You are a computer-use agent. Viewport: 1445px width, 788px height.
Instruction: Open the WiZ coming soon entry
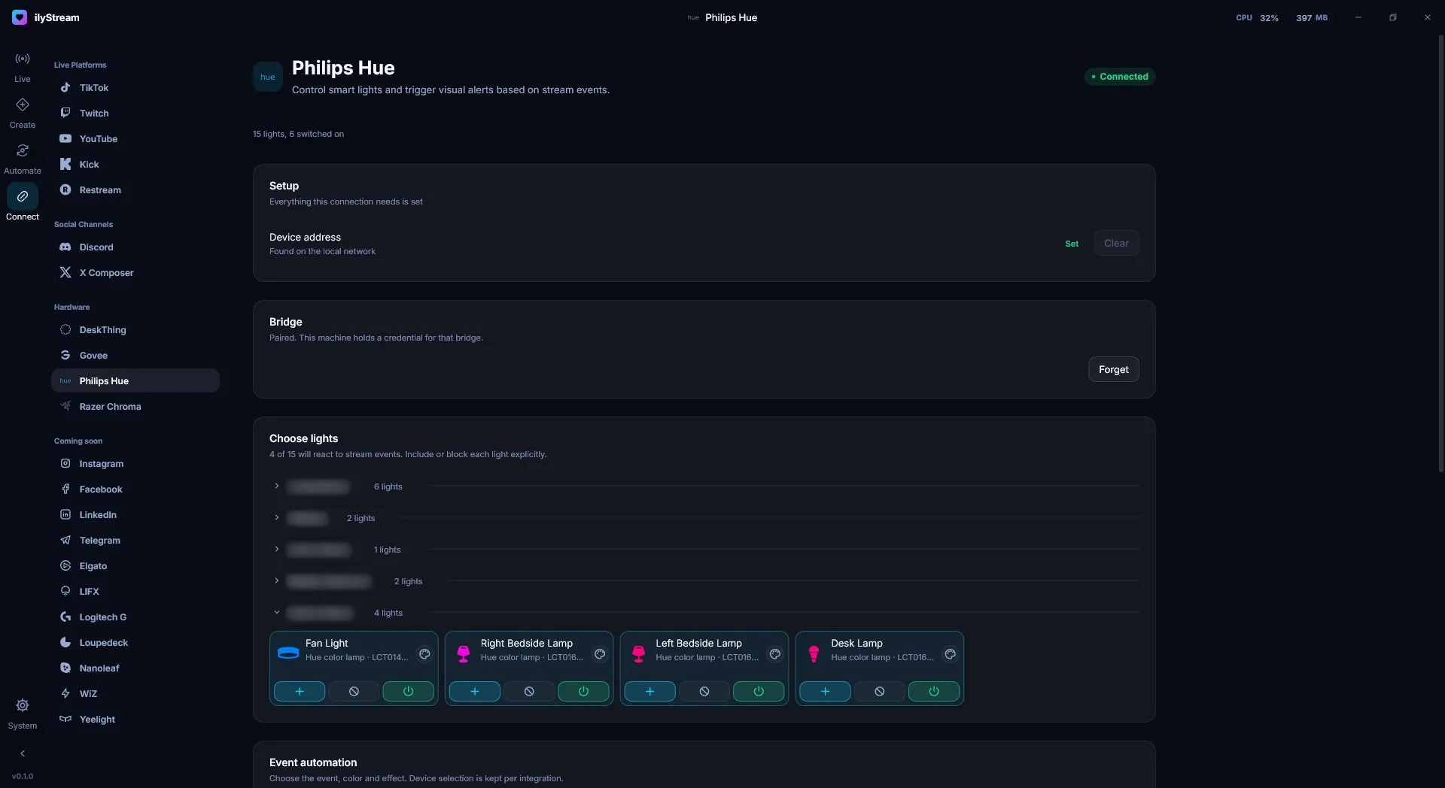[x=135, y=694]
